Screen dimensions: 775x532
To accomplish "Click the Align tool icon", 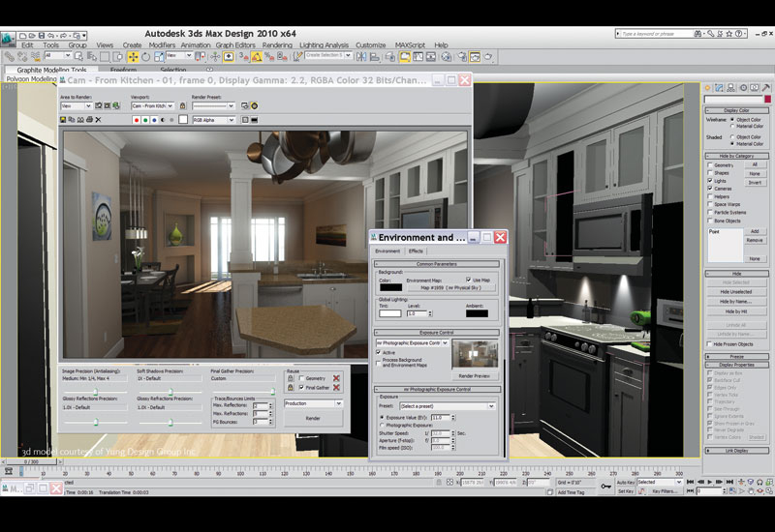I will point(375,57).
